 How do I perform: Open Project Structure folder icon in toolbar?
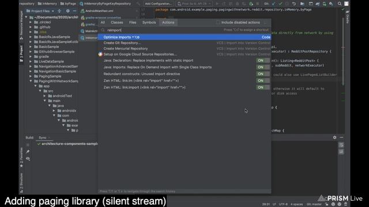302,4
